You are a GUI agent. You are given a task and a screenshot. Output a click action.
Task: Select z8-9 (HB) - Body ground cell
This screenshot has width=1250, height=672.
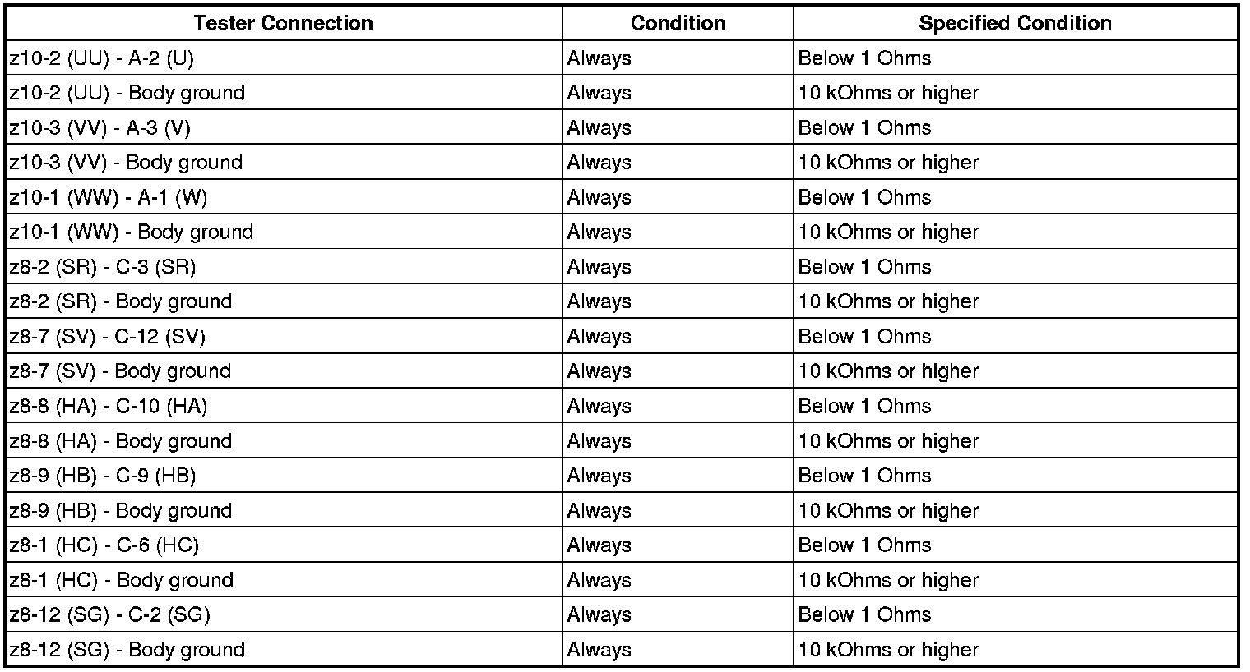pos(284,510)
